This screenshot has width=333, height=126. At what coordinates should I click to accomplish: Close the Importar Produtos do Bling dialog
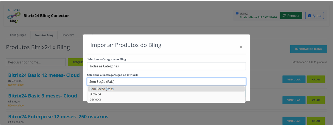(x=241, y=47)
